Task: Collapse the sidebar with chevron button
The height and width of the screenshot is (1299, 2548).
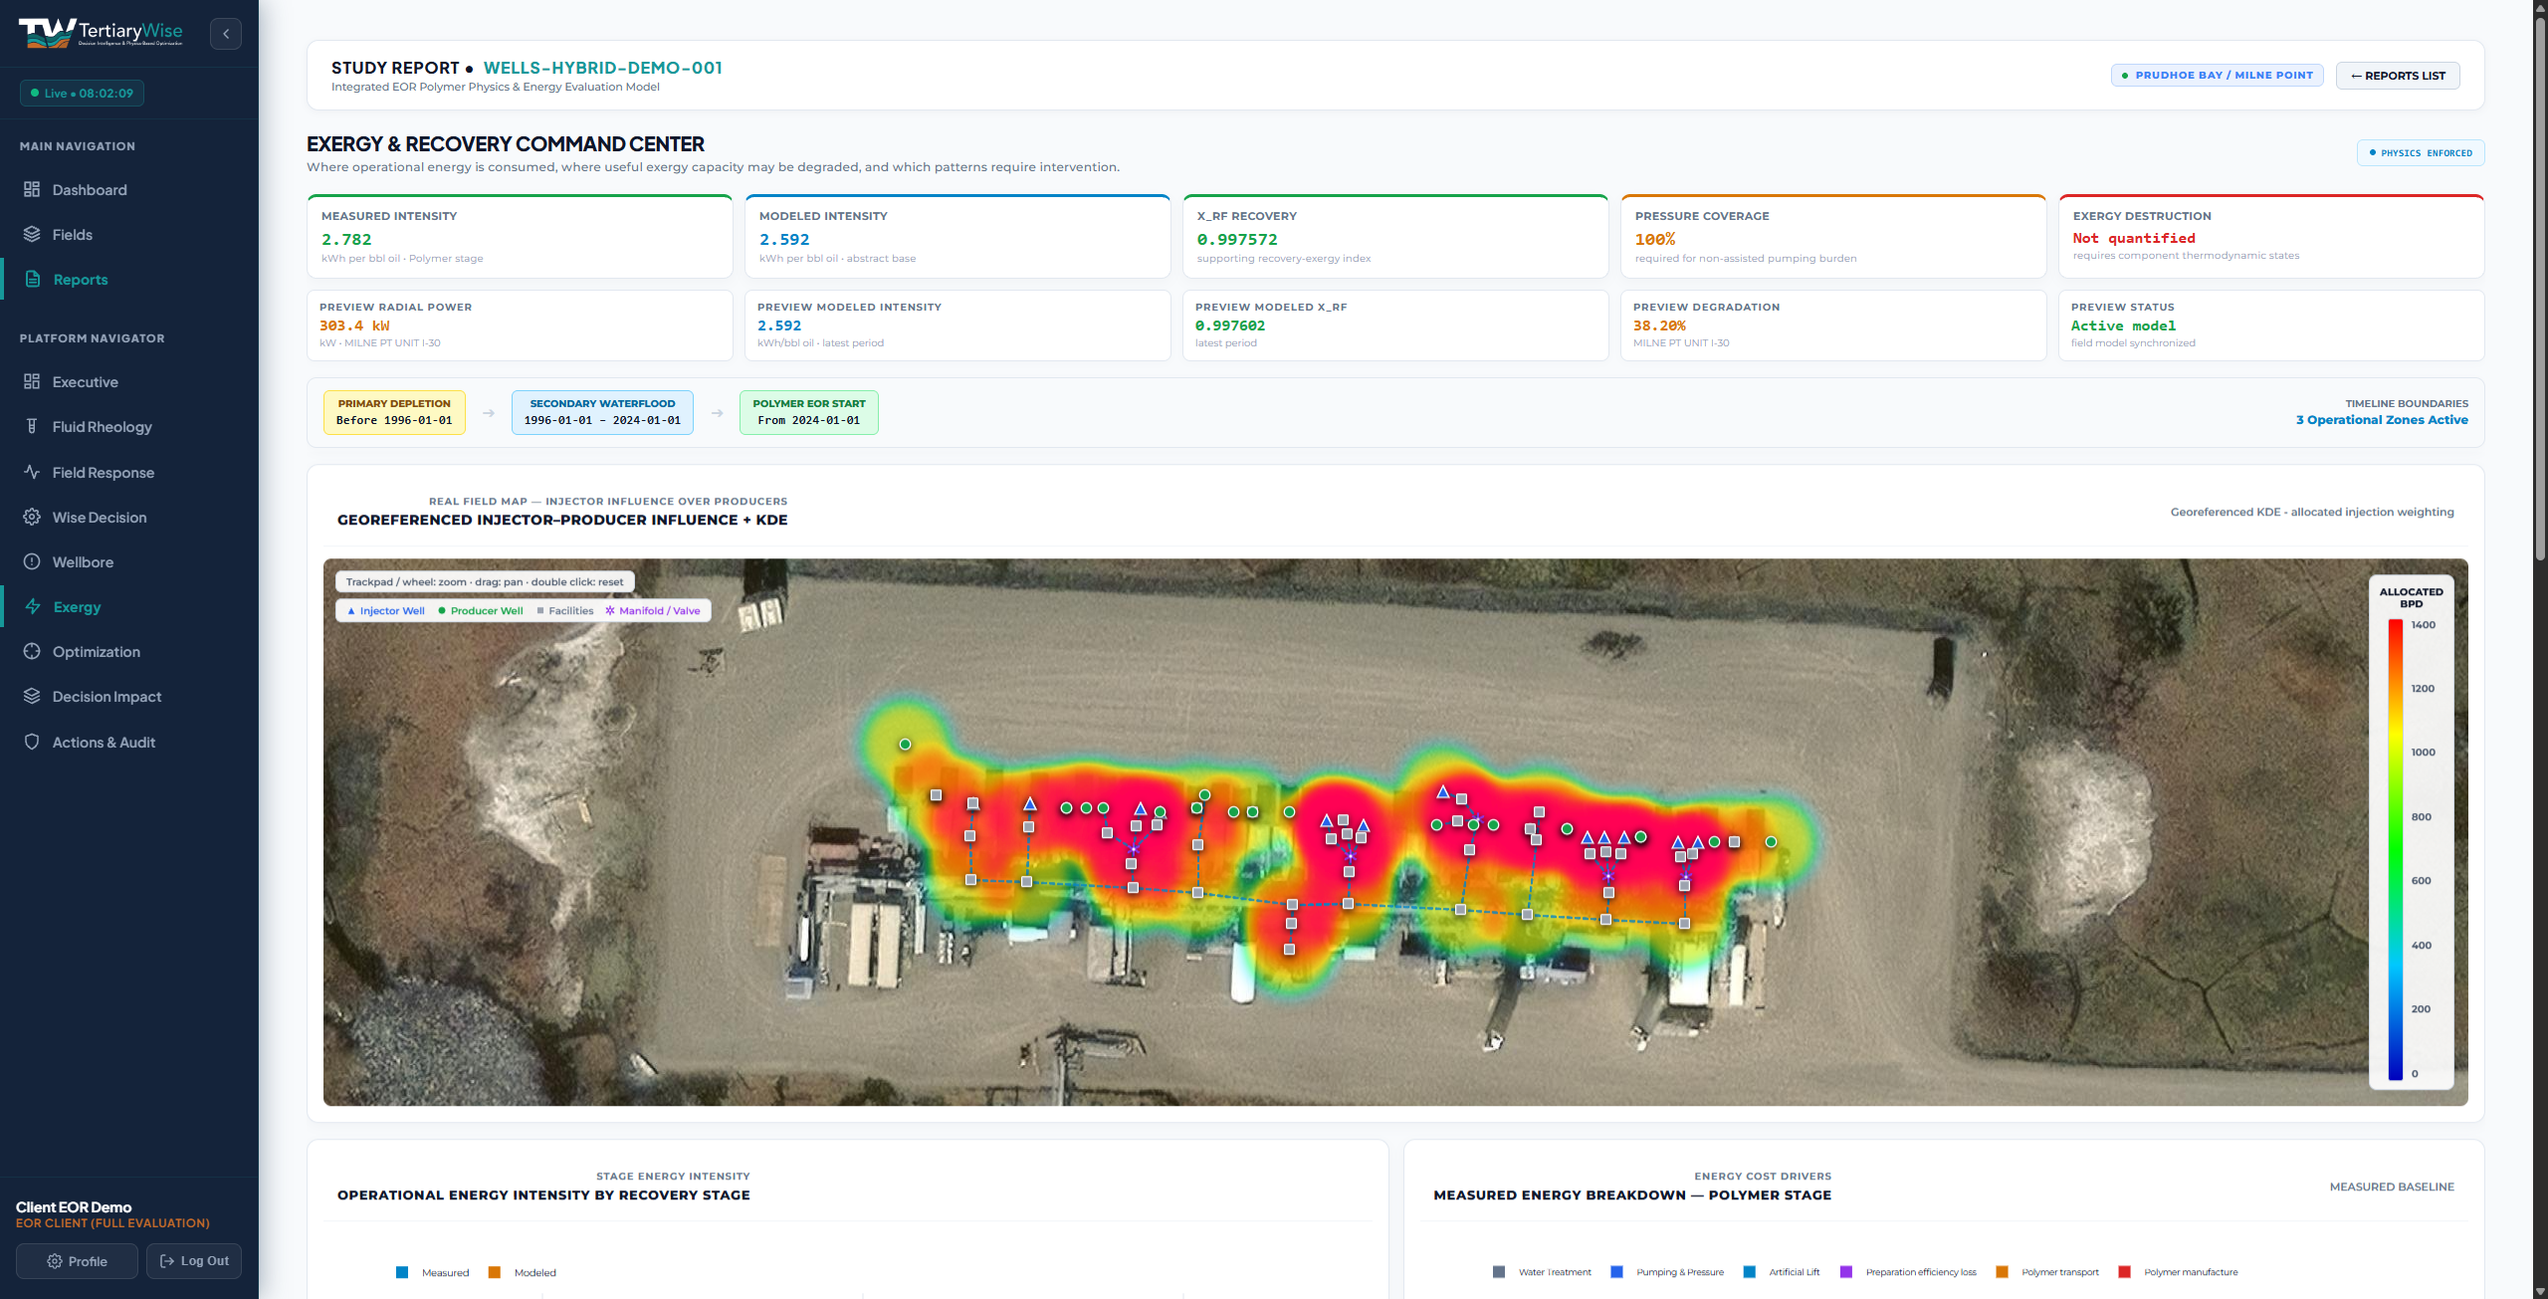Action: pyautogui.click(x=226, y=34)
